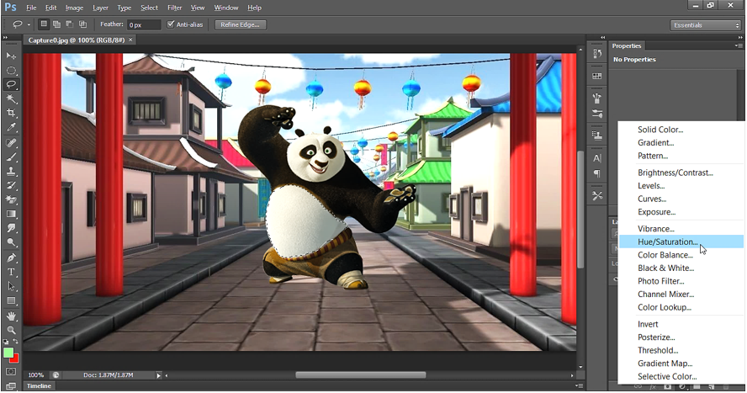747x393 pixels.
Task: Choose Intersect with selection mode
Action: 83,24
